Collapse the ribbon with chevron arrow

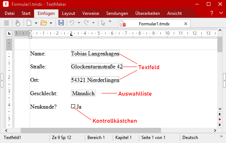click(x=221, y=13)
